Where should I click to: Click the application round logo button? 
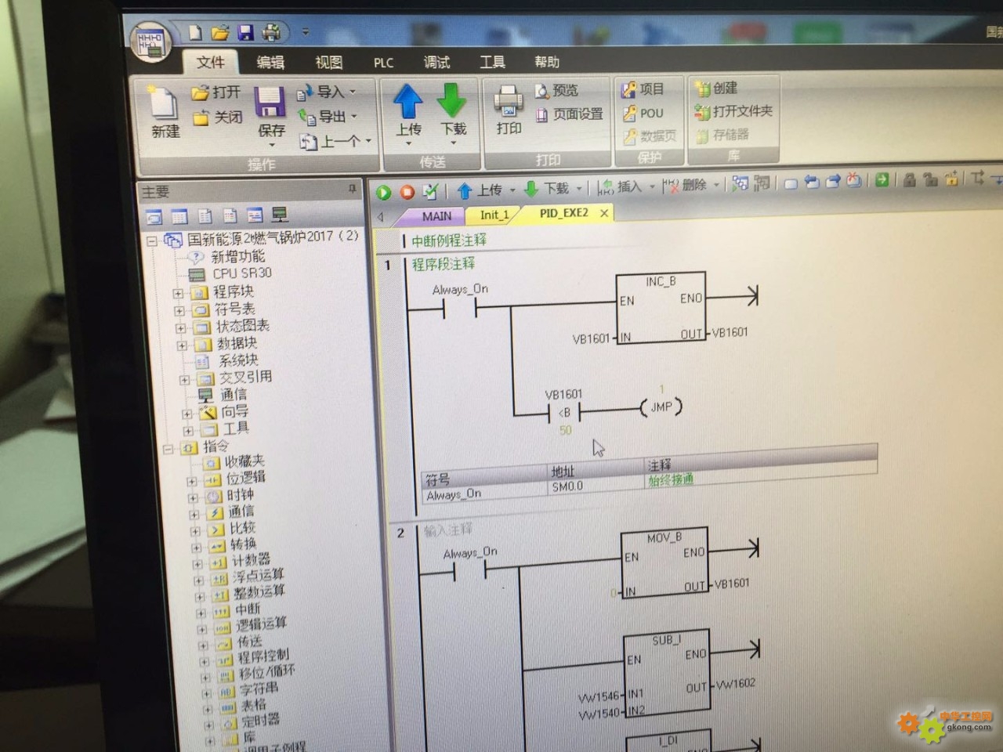click(150, 41)
